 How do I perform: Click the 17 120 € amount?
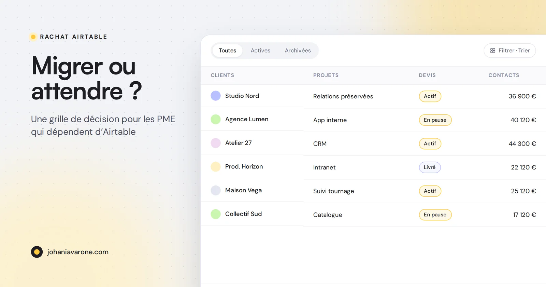525,215
